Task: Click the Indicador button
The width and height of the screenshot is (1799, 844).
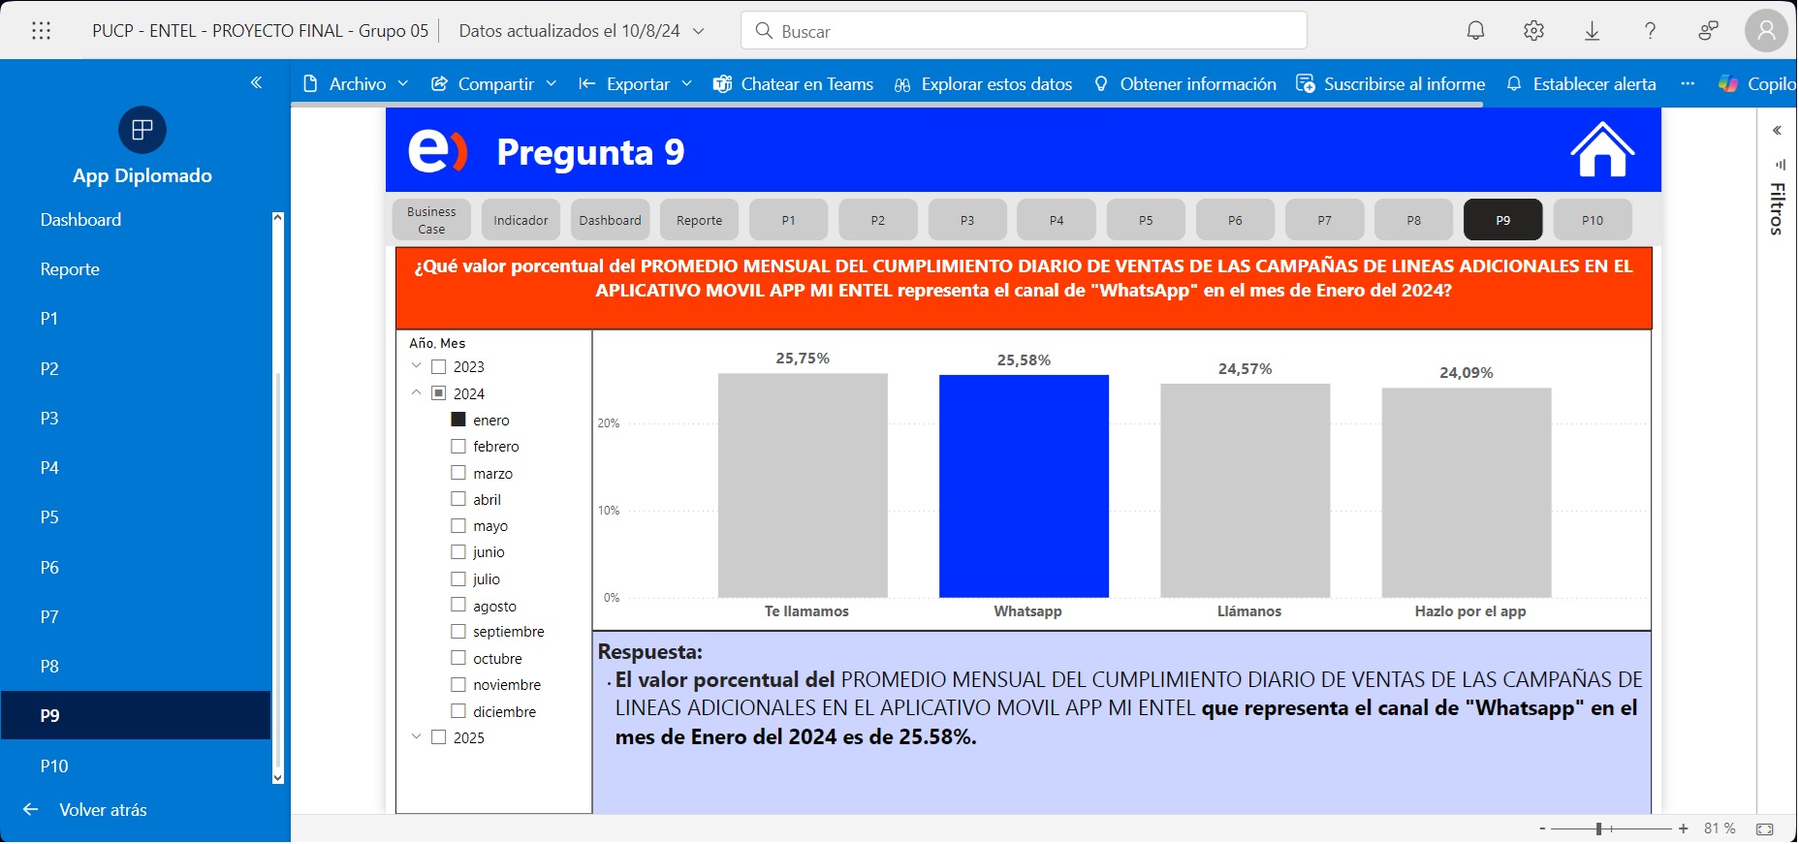Action: click(x=521, y=220)
